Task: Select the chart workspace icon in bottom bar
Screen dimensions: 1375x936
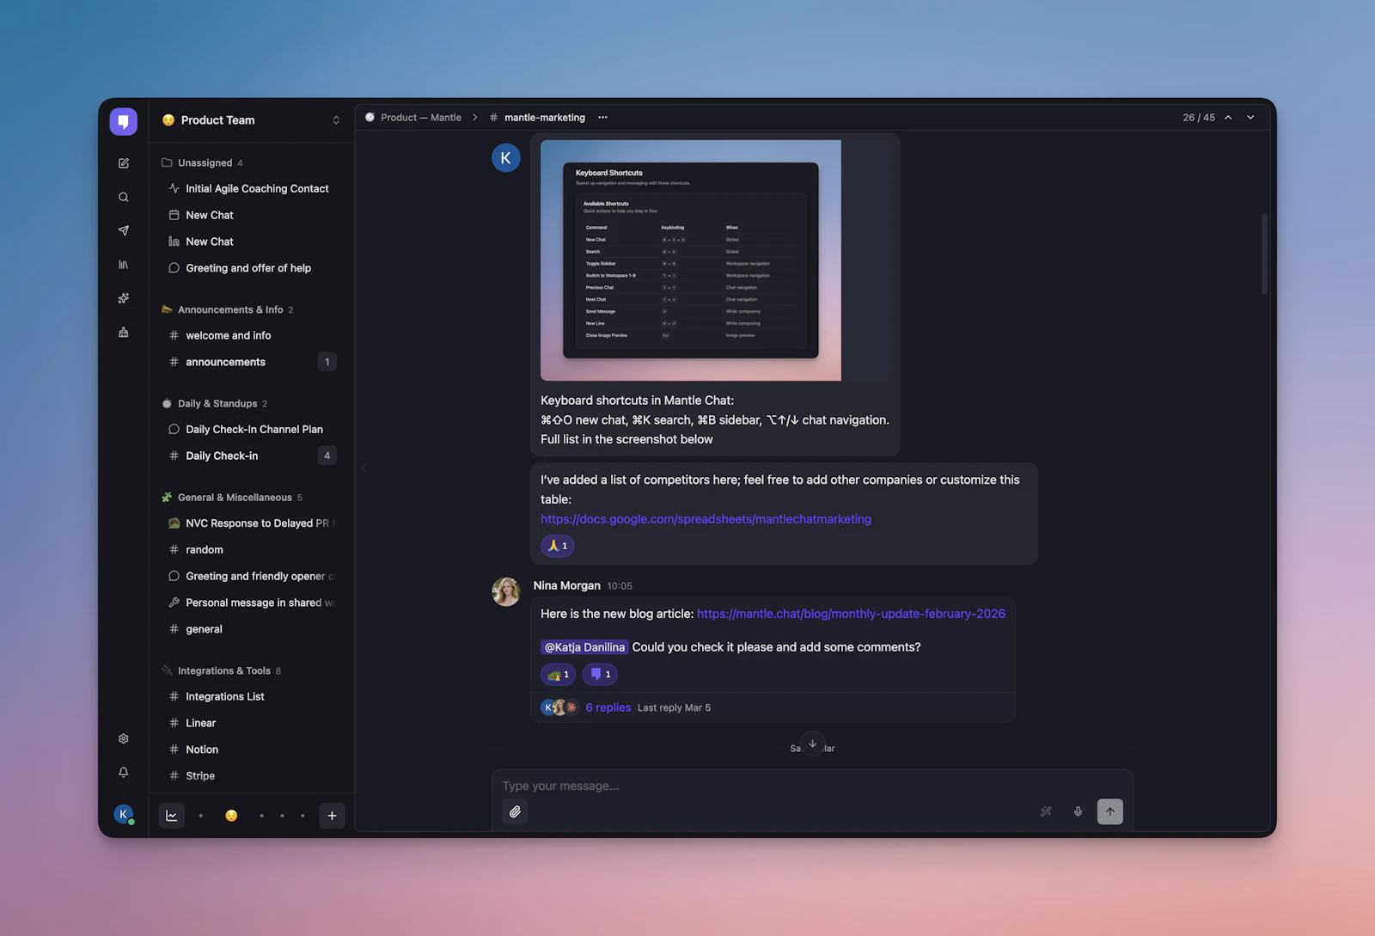Action: 172,816
